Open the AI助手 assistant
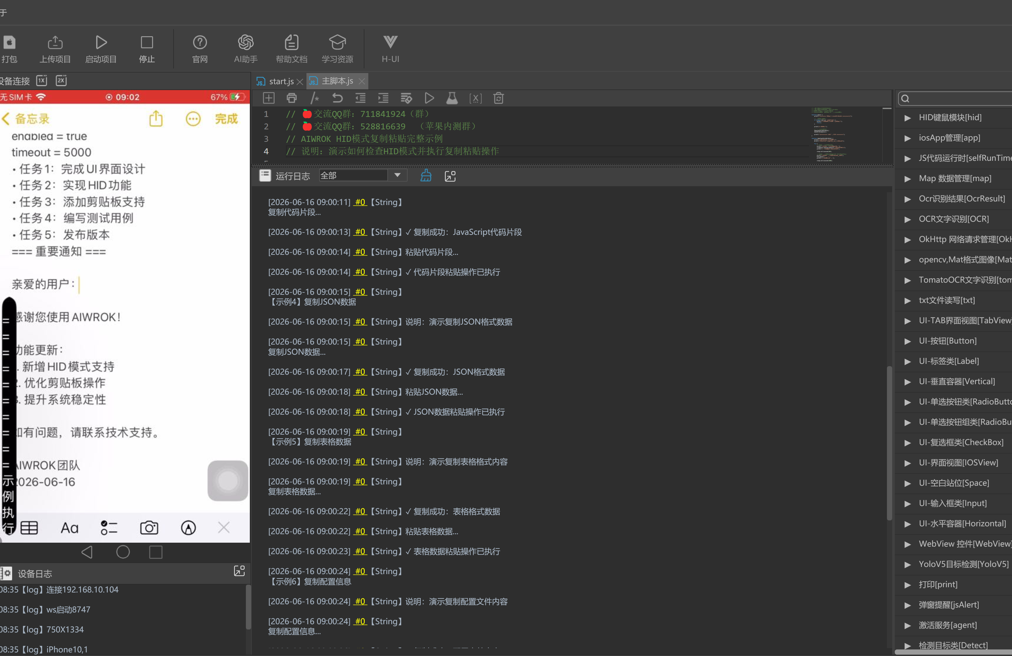1012x656 pixels. pos(245,49)
